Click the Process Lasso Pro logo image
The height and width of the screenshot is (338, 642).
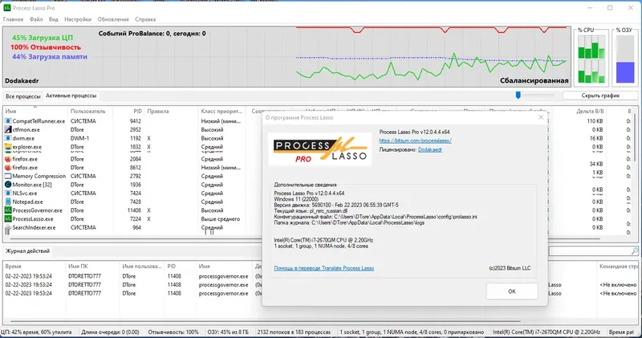[320, 149]
